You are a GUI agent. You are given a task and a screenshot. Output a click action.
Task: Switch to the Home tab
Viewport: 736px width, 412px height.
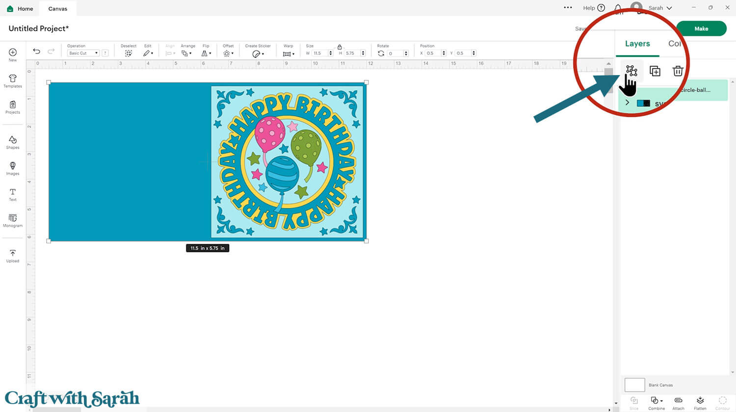[x=20, y=8]
